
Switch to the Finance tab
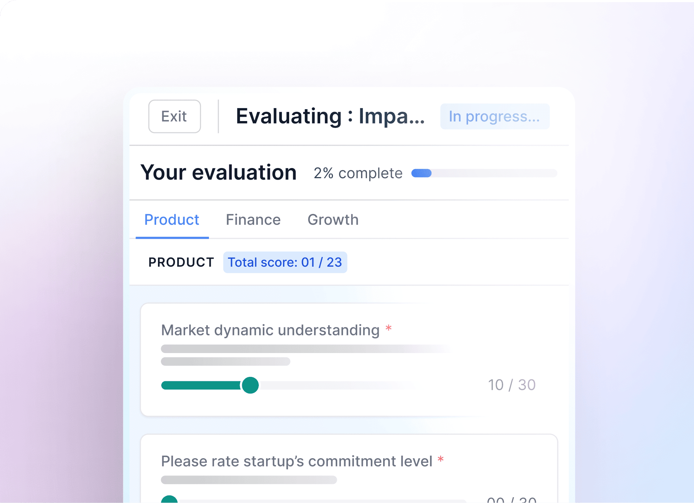[x=253, y=220]
